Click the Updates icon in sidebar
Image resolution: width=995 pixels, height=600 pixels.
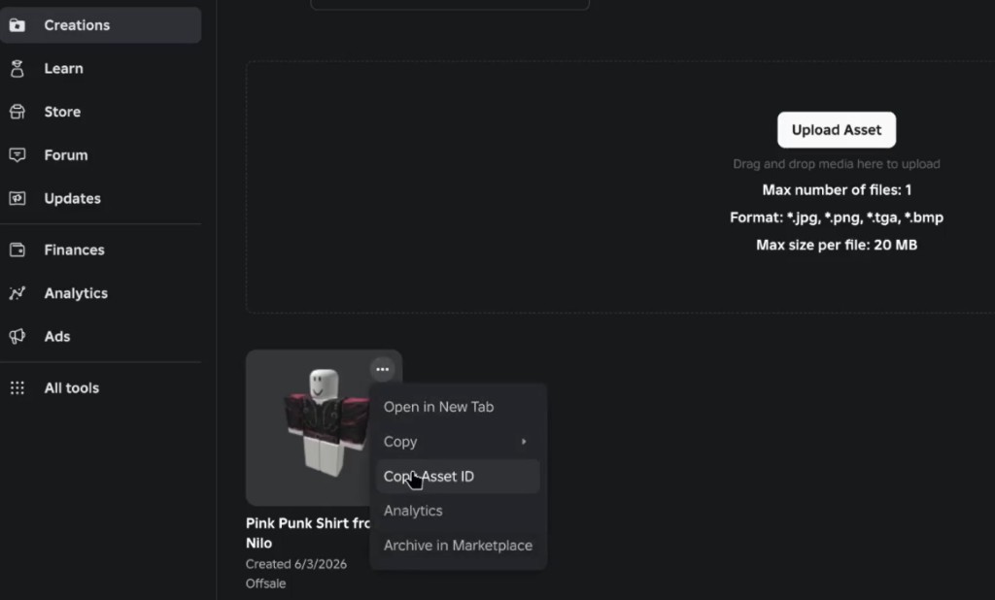(17, 198)
